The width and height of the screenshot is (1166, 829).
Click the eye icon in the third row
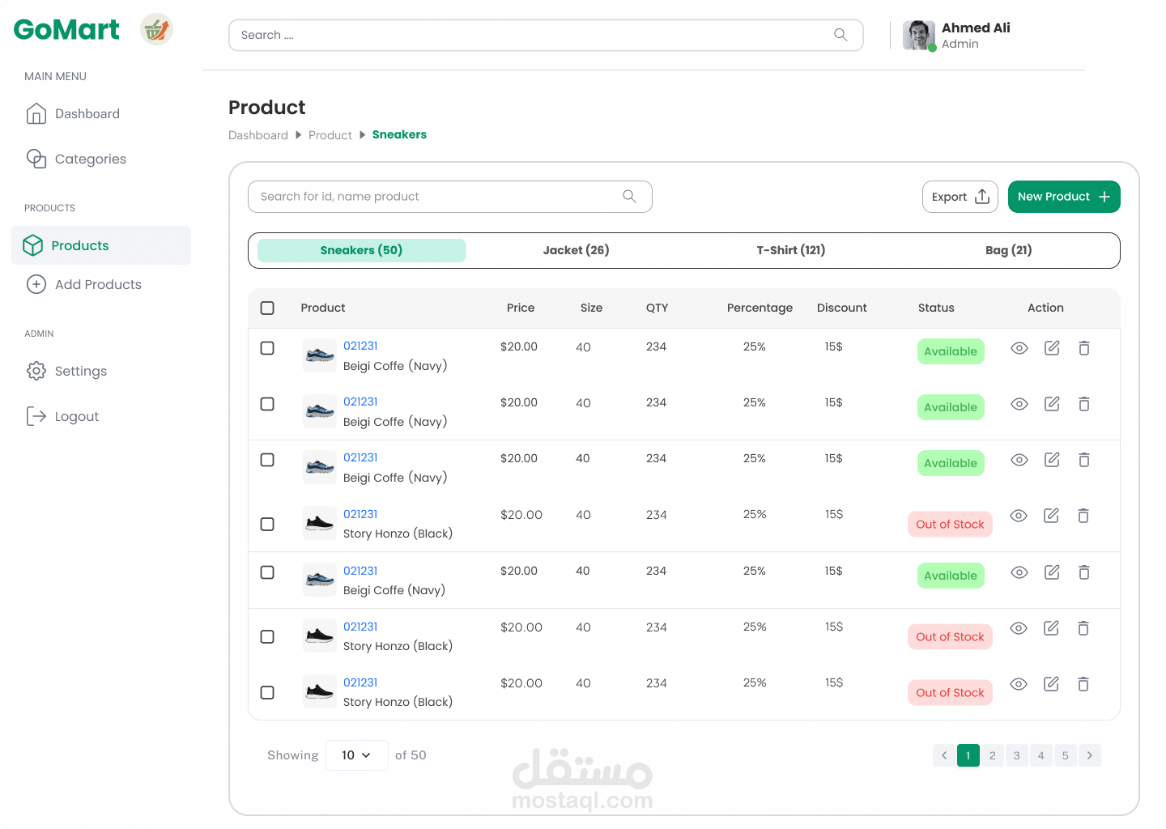[1019, 460]
